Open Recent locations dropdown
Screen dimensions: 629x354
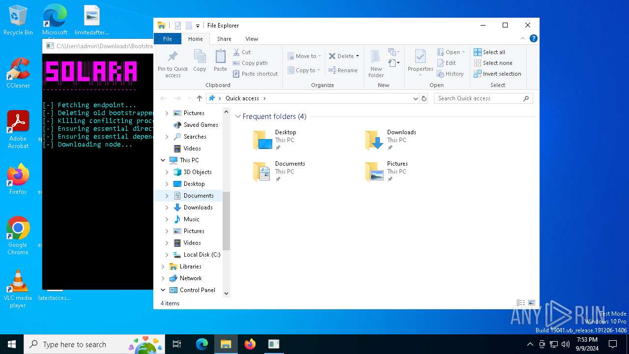click(189, 98)
